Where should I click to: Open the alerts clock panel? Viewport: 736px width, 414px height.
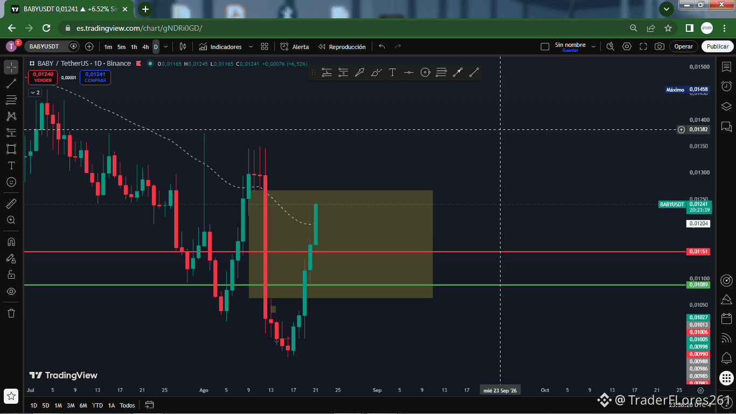726,86
